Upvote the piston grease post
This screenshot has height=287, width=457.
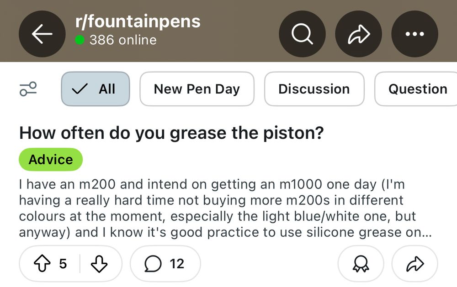tap(43, 264)
